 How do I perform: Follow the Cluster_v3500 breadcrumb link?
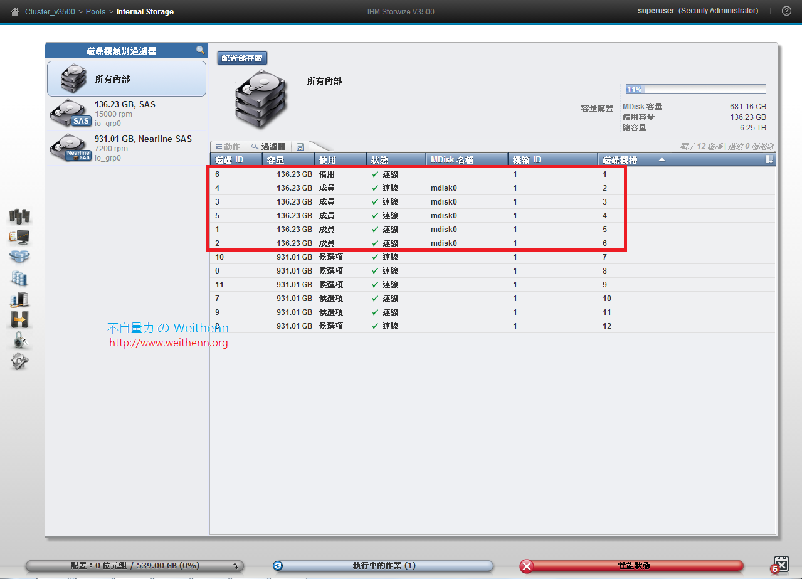pyautogui.click(x=50, y=11)
